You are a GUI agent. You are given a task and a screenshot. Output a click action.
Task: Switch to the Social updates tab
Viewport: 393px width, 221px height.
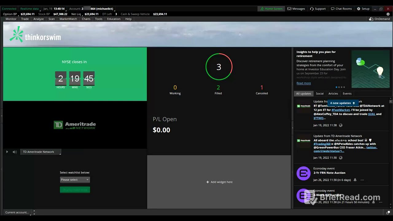click(320, 94)
